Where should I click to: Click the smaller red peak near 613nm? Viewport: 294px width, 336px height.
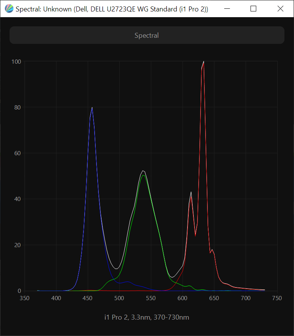click(191, 193)
